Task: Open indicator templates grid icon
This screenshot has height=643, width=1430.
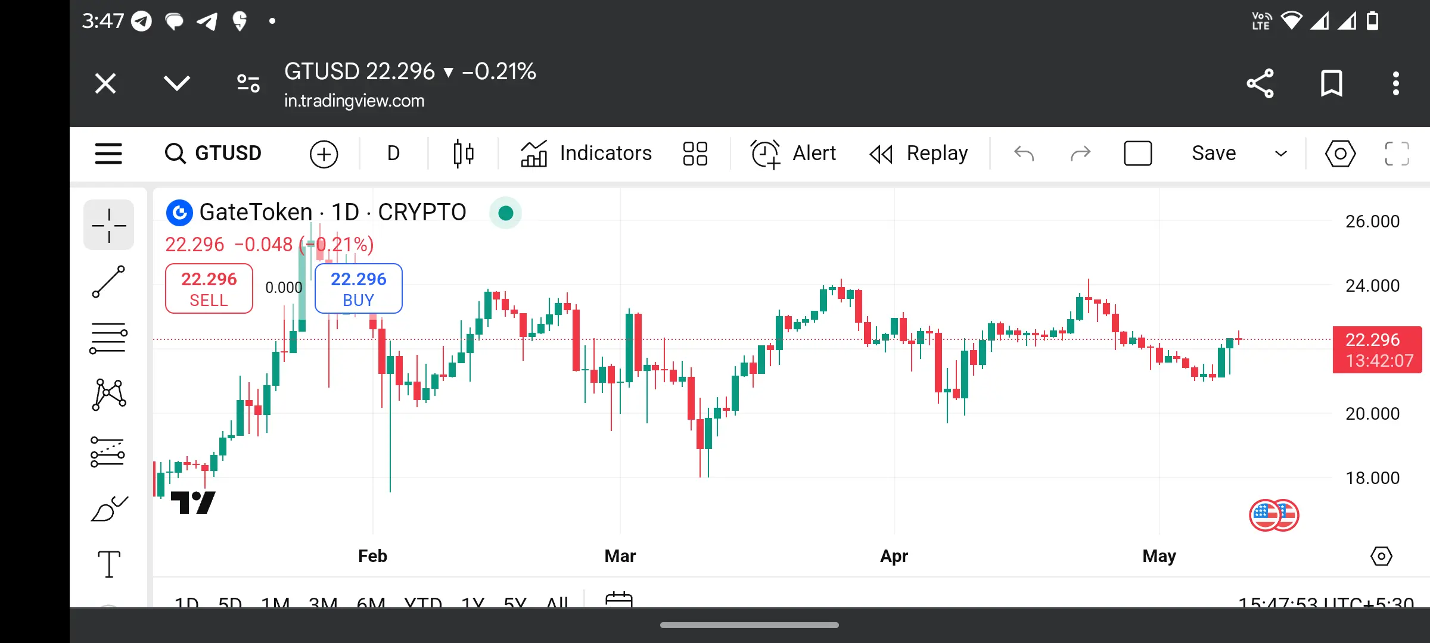Action: point(695,154)
